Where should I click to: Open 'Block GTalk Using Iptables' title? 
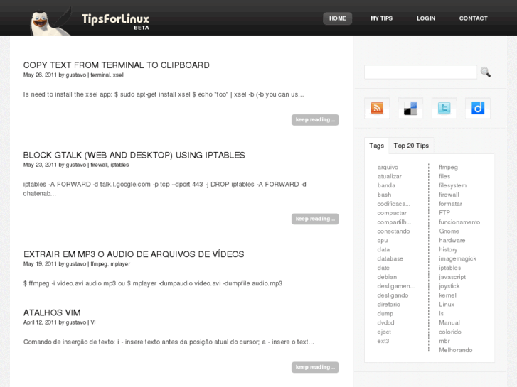coord(134,155)
